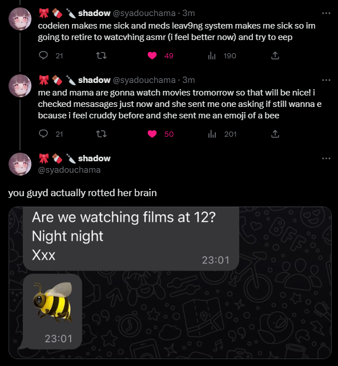
Task: Reply to the codeine tweet
Action: (x=43, y=55)
